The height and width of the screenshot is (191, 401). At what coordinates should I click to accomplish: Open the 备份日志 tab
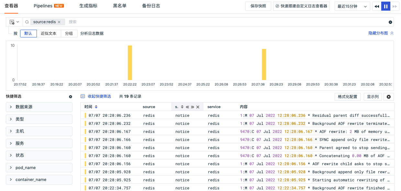click(x=151, y=6)
